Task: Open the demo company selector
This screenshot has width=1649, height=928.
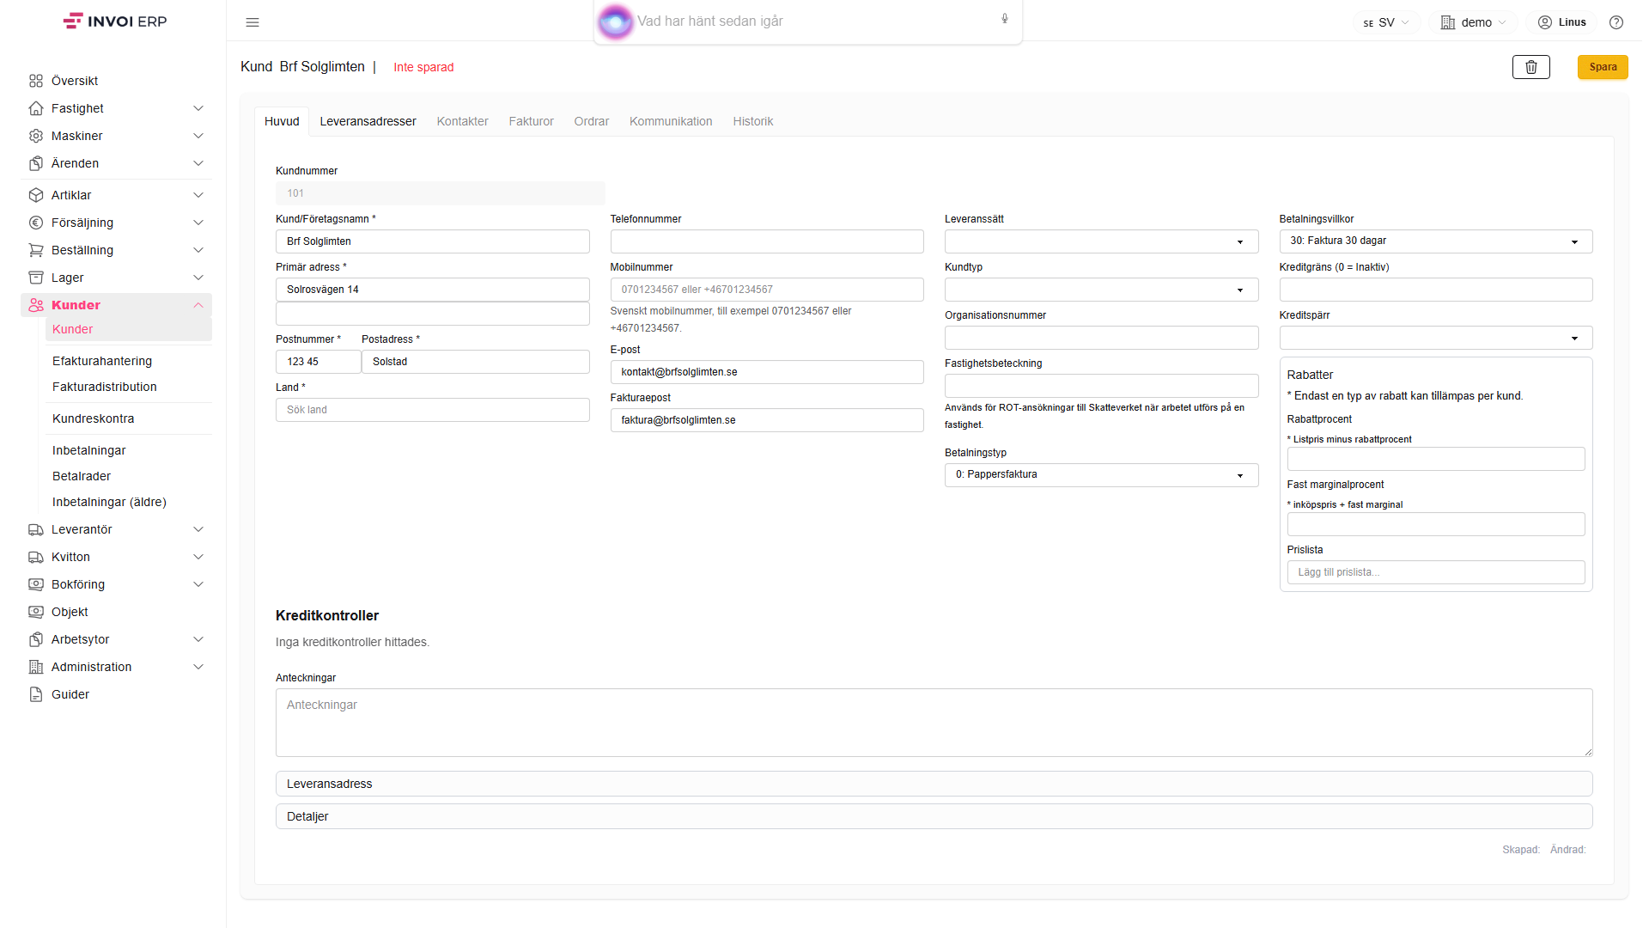Action: click(x=1474, y=22)
